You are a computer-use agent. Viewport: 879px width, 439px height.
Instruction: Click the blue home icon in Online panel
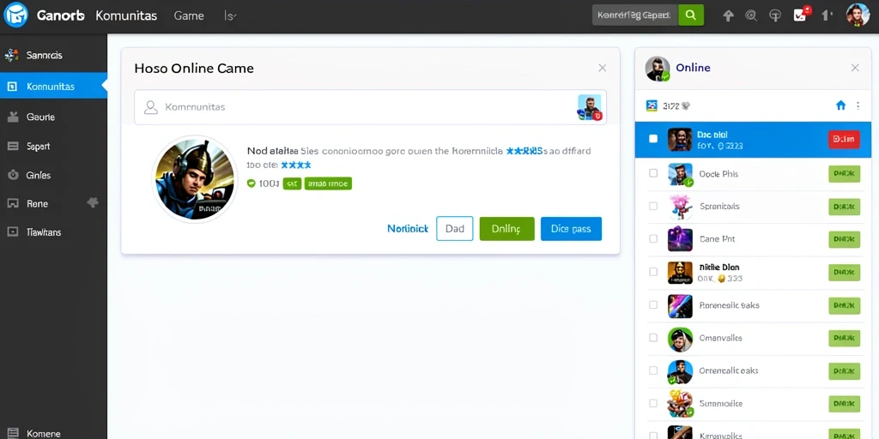tap(840, 105)
